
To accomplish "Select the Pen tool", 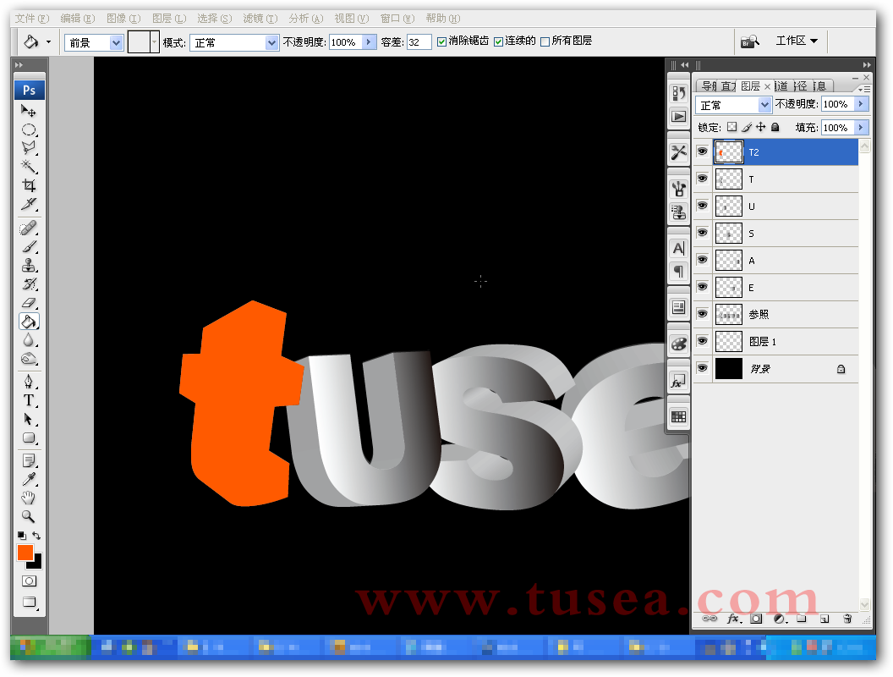I will [x=29, y=382].
